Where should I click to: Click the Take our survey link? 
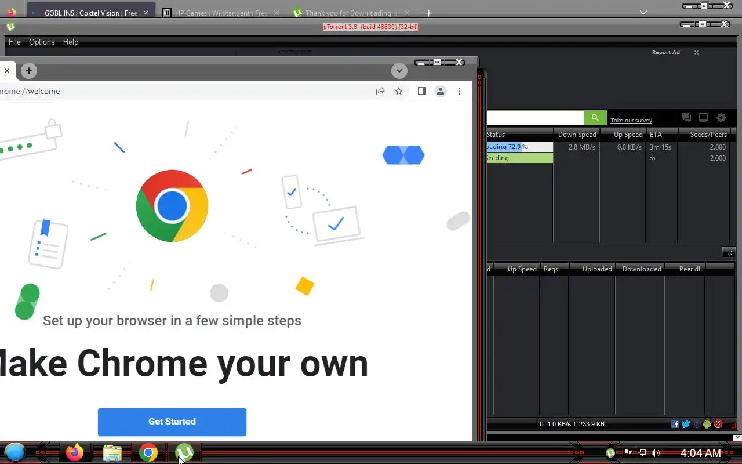click(x=631, y=120)
